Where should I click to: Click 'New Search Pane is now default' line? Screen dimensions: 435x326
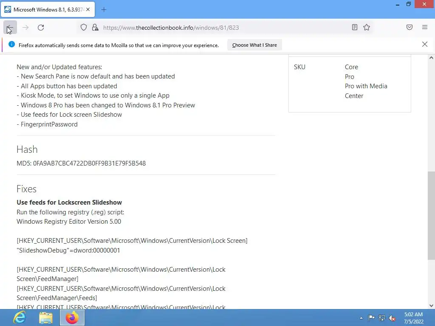96,76
